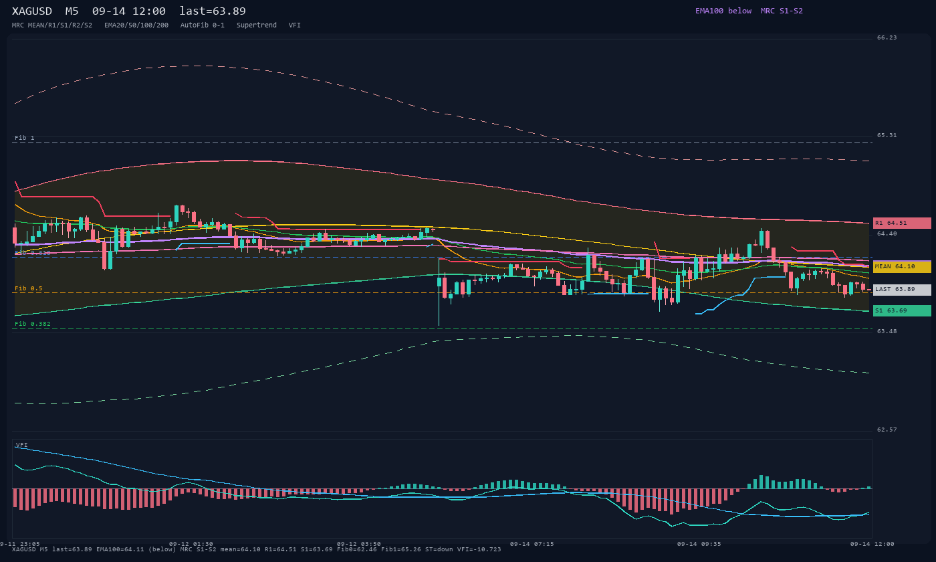Viewport: 936px width, 562px height.
Task: Click the purple "MRC S1-S2" header label
Action: click(782, 11)
